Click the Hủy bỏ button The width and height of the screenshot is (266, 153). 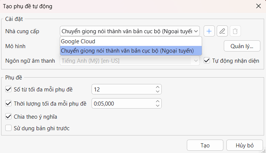pyautogui.click(x=245, y=145)
